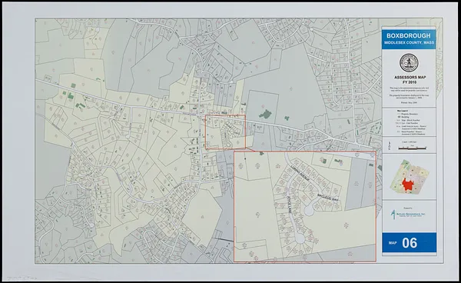The image size is (461, 283).
Task: Click the circular town seal emblem
Action: (409, 62)
